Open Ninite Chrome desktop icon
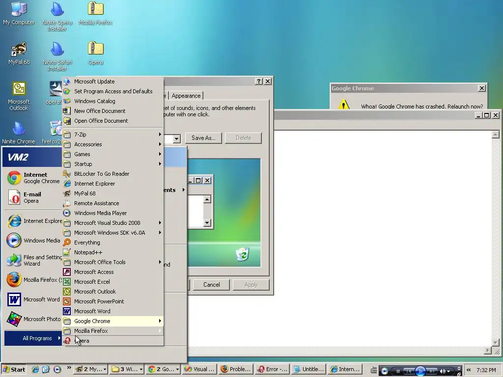The image size is (503, 377). click(x=19, y=133)
